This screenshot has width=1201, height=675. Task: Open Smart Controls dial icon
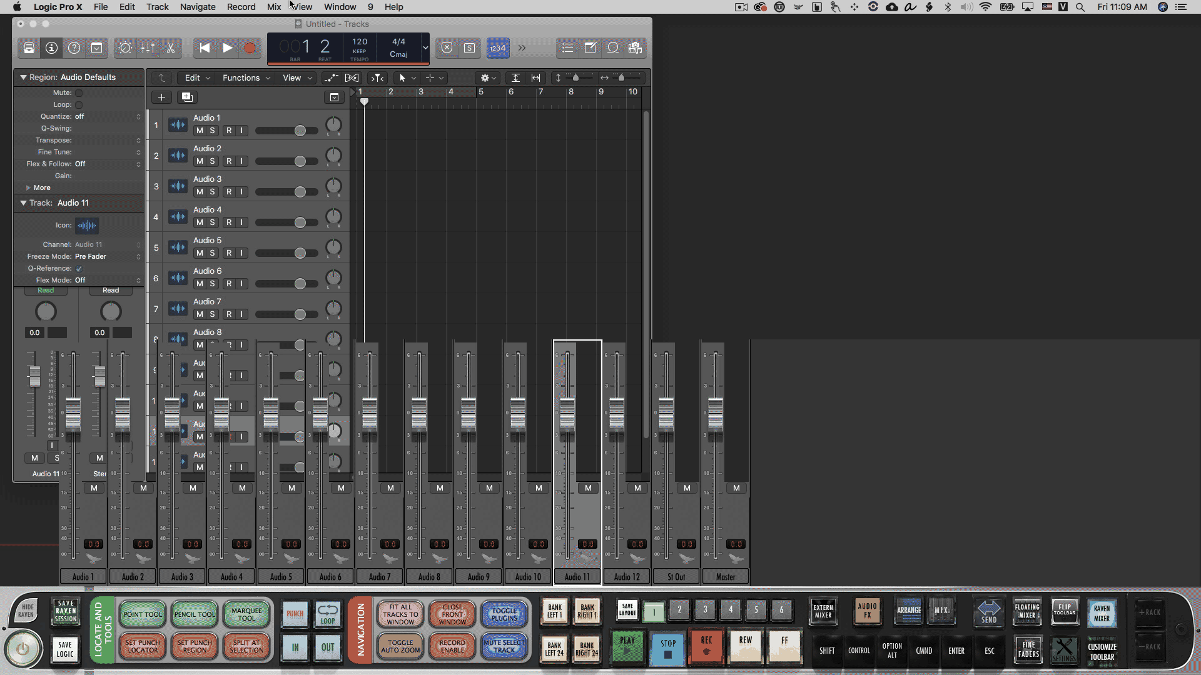pos(125,48)
